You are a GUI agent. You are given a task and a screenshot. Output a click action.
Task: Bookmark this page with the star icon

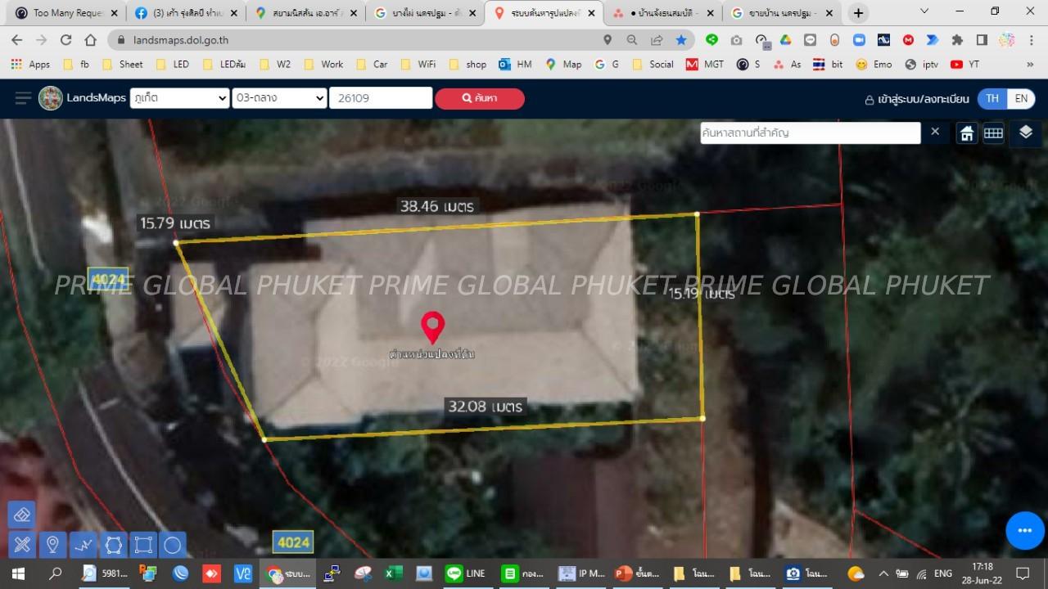tap(681, 40)
